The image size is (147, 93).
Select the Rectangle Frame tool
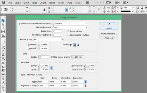3,55
